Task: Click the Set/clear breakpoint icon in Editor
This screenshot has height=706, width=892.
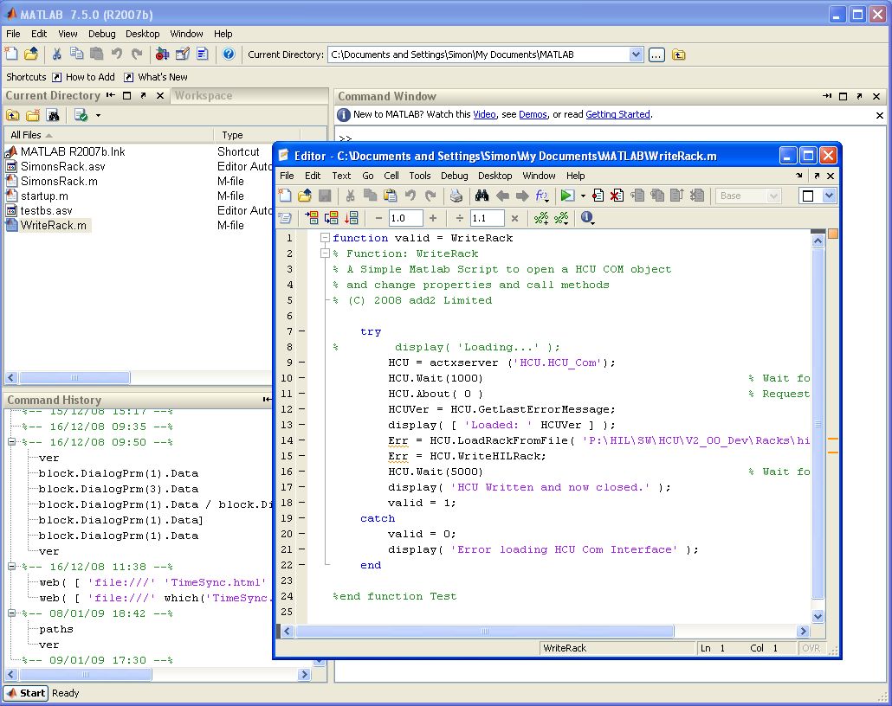Action: point(598,196)
